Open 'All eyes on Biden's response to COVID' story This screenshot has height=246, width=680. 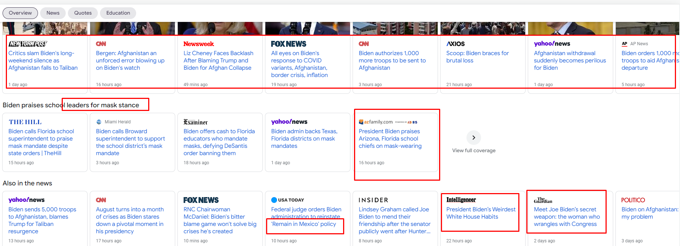(x=299, y=64)
